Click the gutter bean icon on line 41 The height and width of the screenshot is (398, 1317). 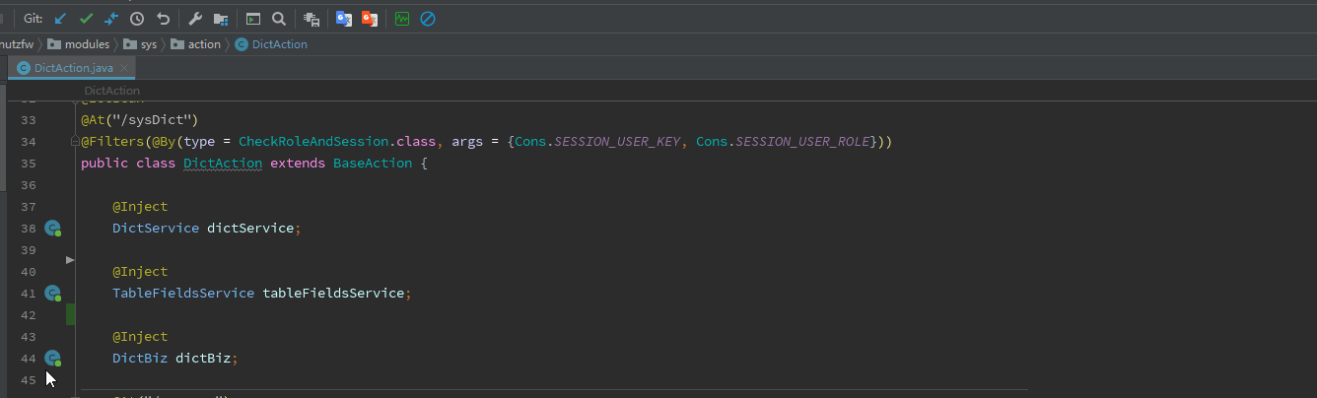coord(53,294)
